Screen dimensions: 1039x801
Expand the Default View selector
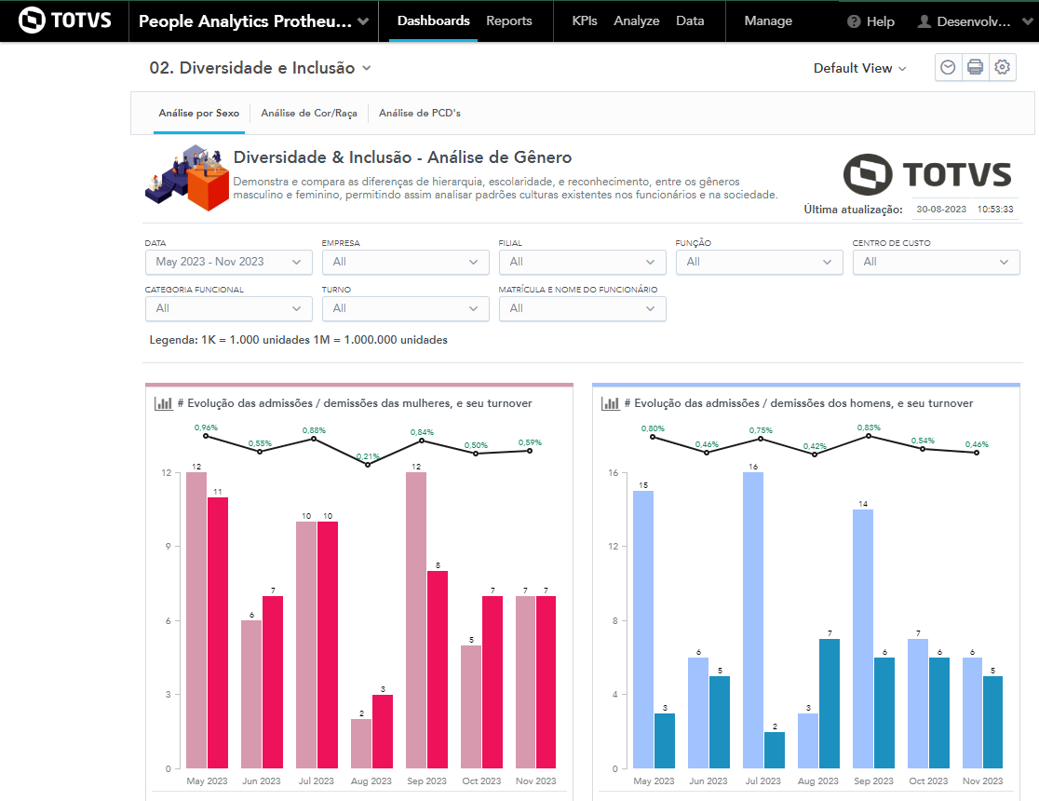tap(859, 68)
